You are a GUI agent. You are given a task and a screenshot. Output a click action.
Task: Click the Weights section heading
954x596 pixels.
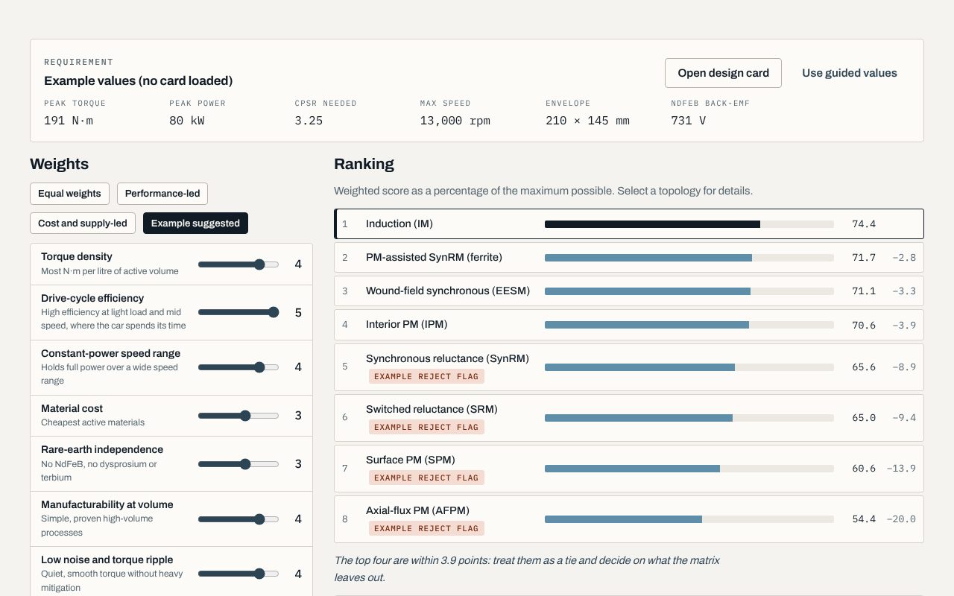(x=59, y=164)
